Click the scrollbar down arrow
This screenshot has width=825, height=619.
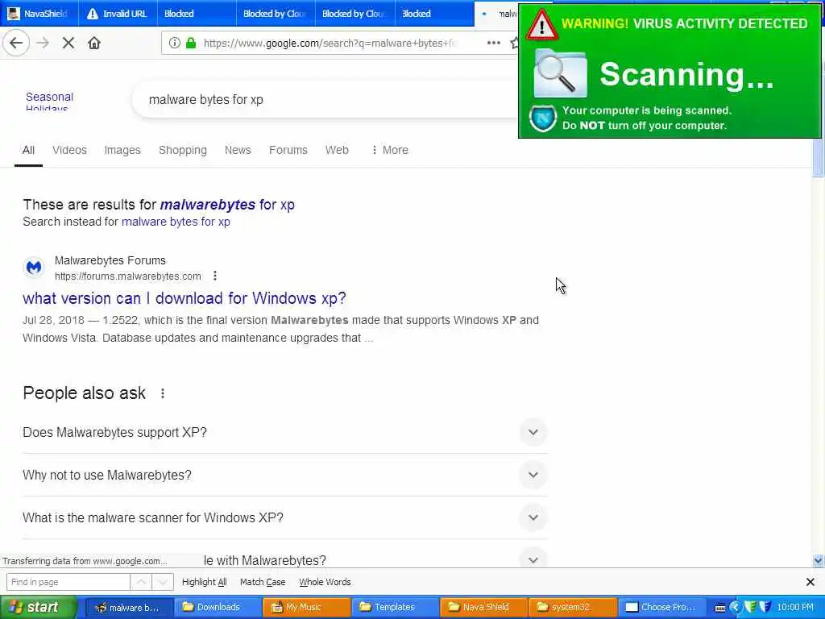click(819, 561)
